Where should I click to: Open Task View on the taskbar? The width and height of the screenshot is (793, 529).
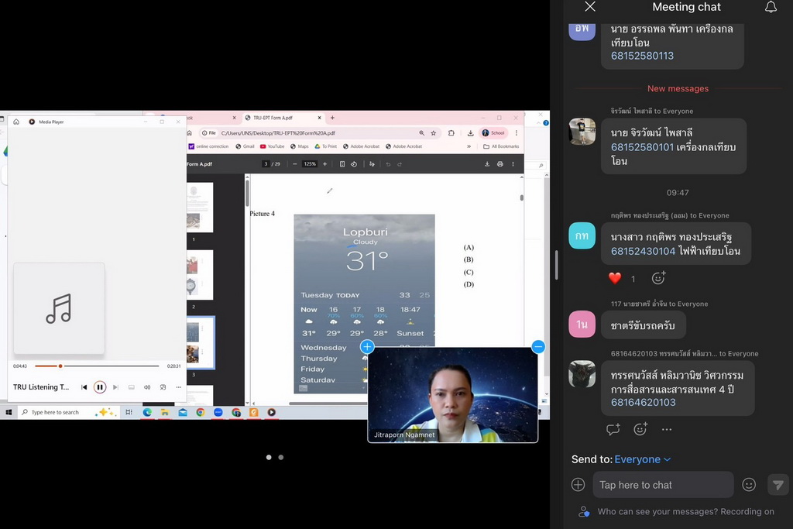(x=129, y=412)
